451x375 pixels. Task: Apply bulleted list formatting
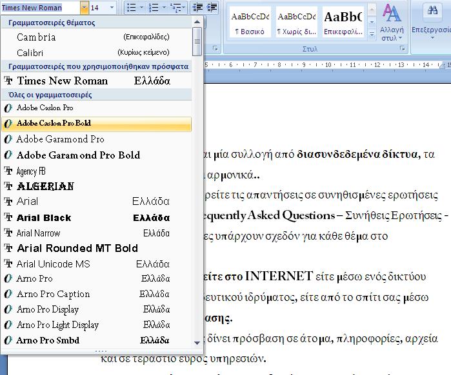pos(132,8)
